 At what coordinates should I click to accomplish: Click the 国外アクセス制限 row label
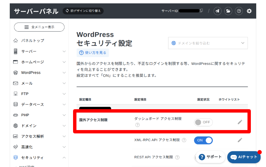(x=93, y=120)
